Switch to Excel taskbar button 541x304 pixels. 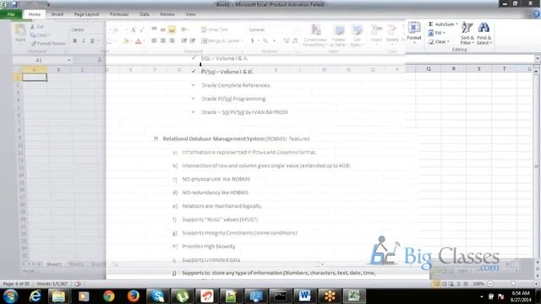(x=353, y=296)
